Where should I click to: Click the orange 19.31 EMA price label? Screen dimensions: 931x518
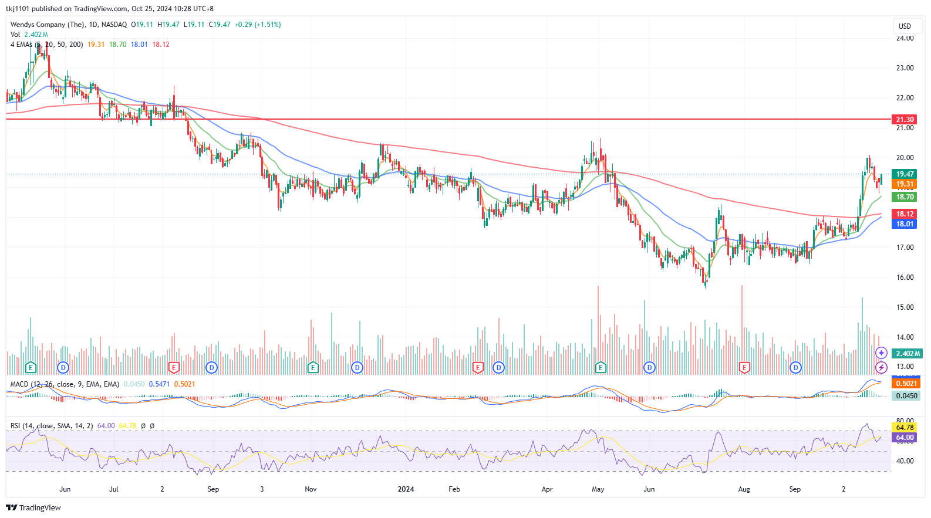click(905, 184)
